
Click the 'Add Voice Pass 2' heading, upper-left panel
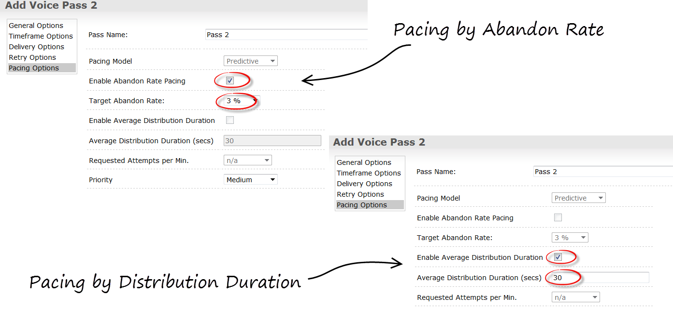[51, 6]
